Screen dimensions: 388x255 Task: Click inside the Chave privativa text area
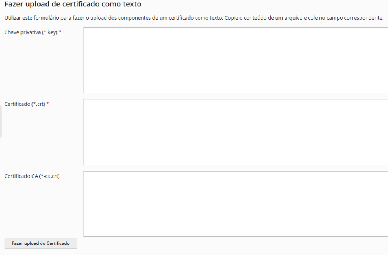tap(235, 60)
